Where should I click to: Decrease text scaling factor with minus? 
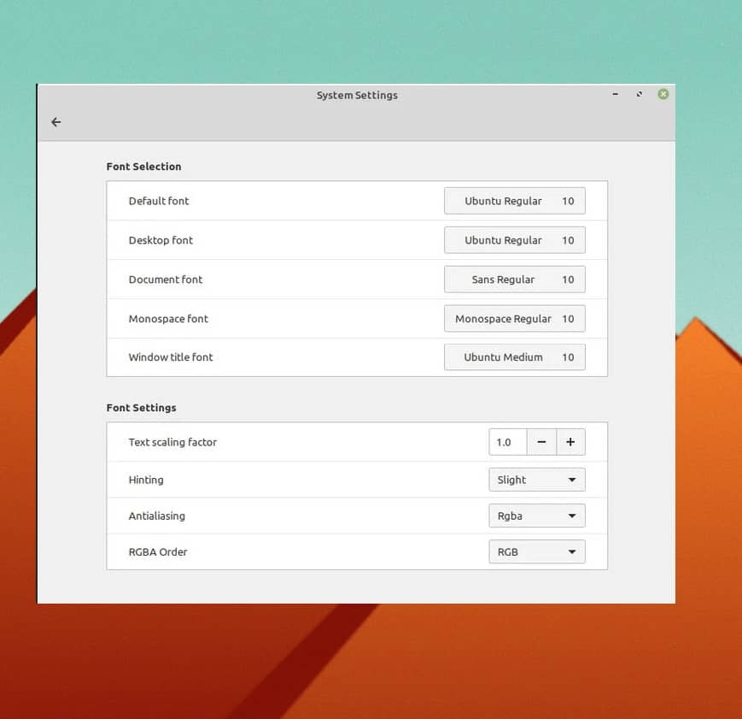[x=542, y=442]
